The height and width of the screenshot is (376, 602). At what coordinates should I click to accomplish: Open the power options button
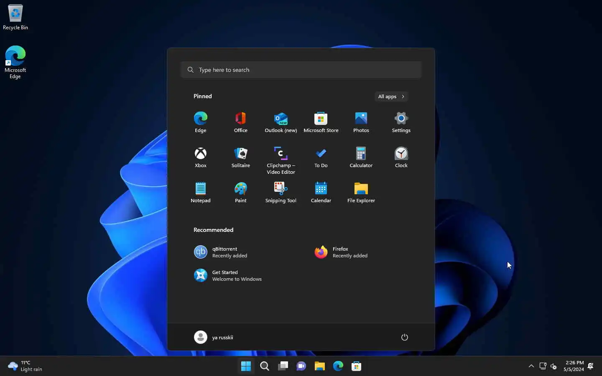tap(404, 337)
